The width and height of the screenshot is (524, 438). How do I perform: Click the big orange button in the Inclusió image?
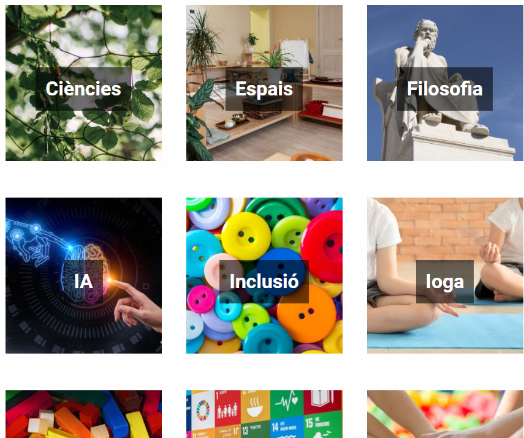pyautogui.click(x=306, y=314)
